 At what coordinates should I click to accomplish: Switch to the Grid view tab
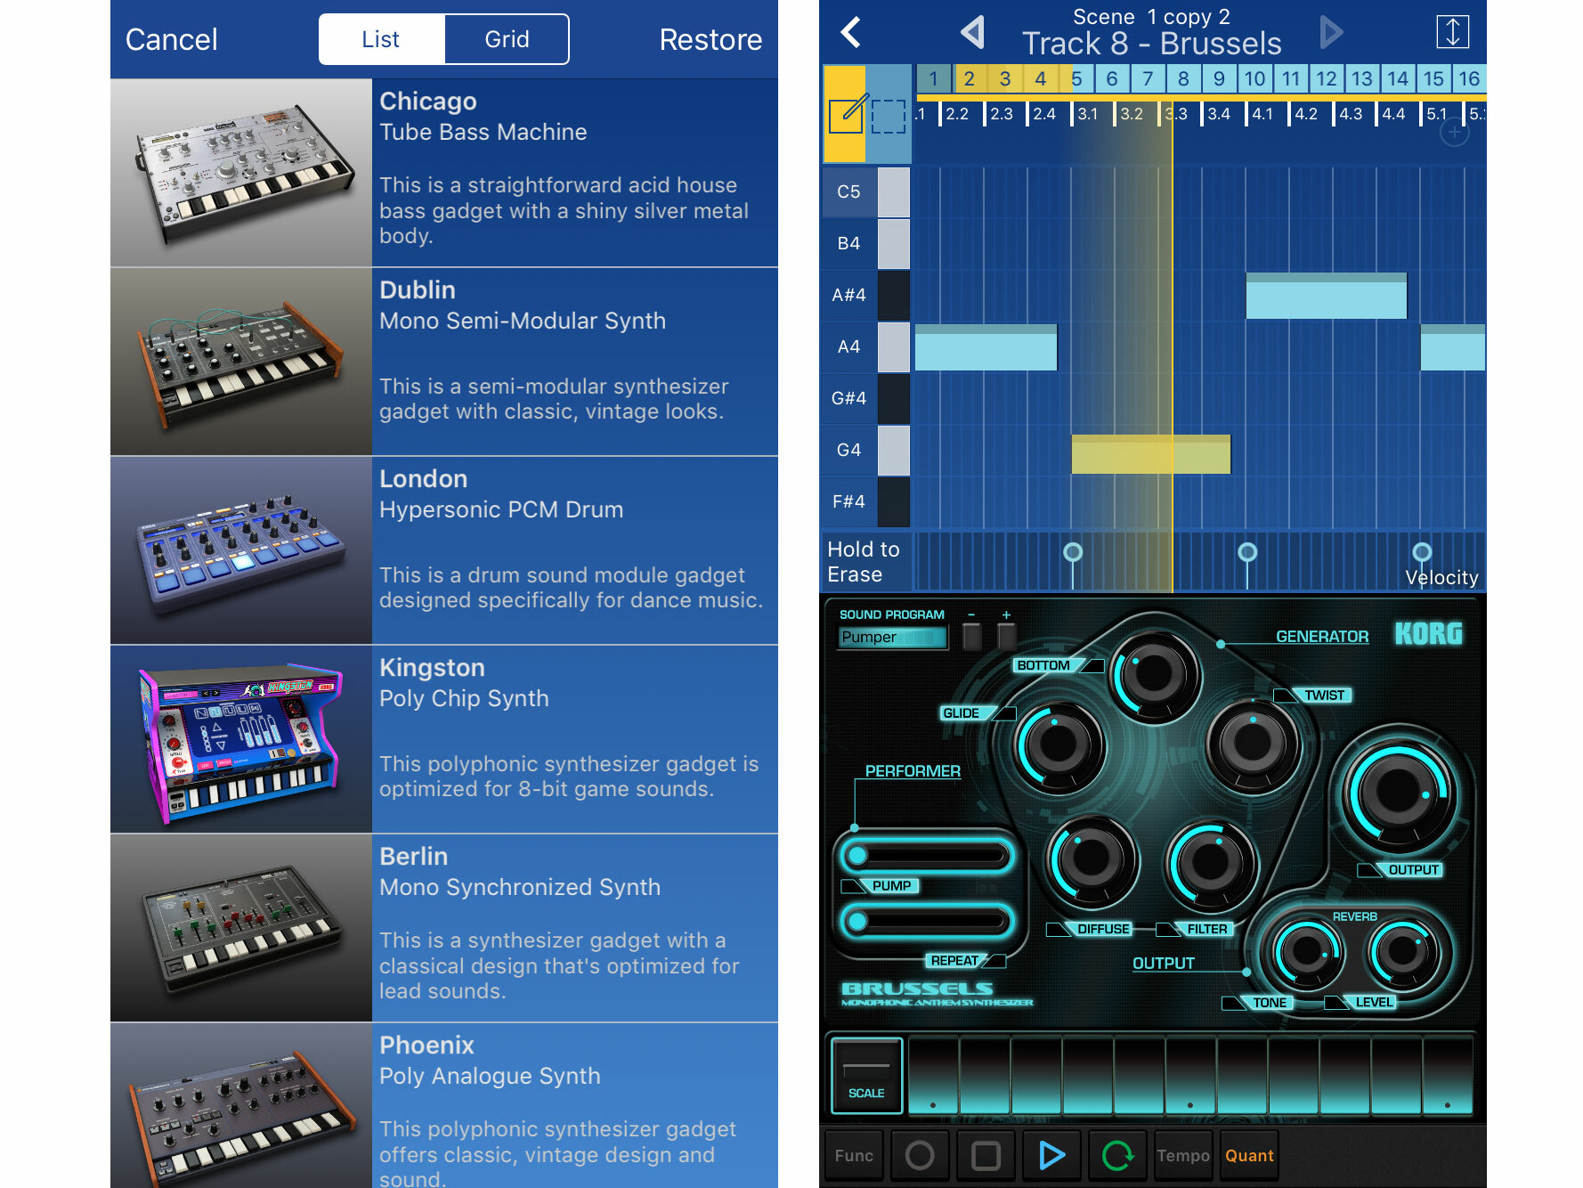coord(507,39)
